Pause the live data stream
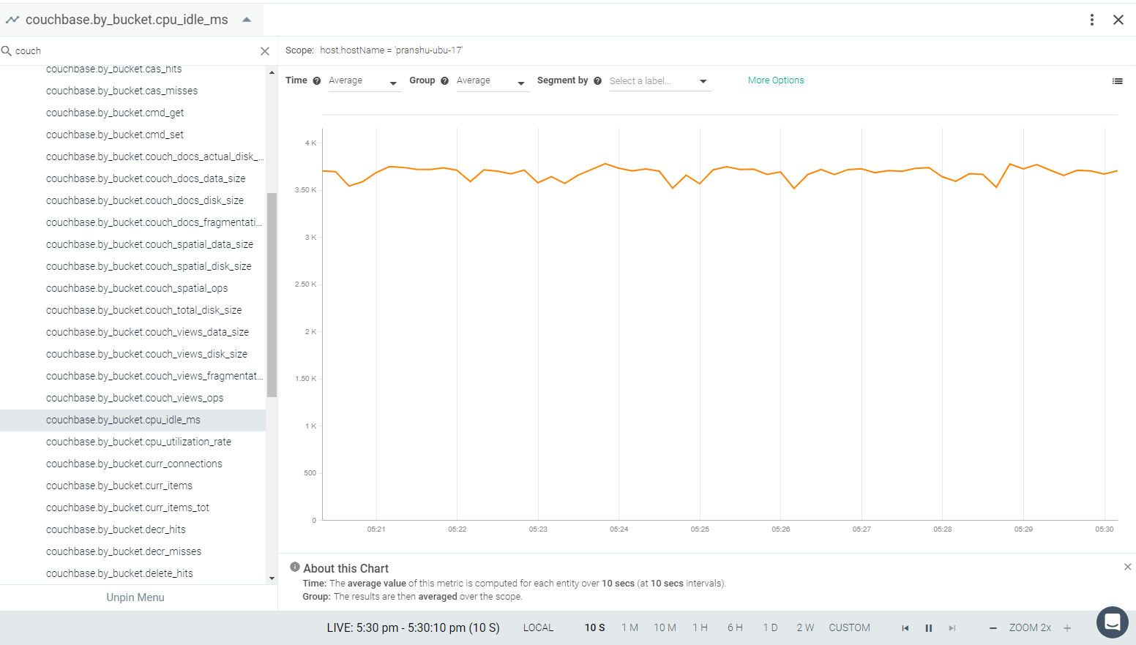Image resolution: width=1136 pixels, height=645 pixels. [x=929, y=628]
